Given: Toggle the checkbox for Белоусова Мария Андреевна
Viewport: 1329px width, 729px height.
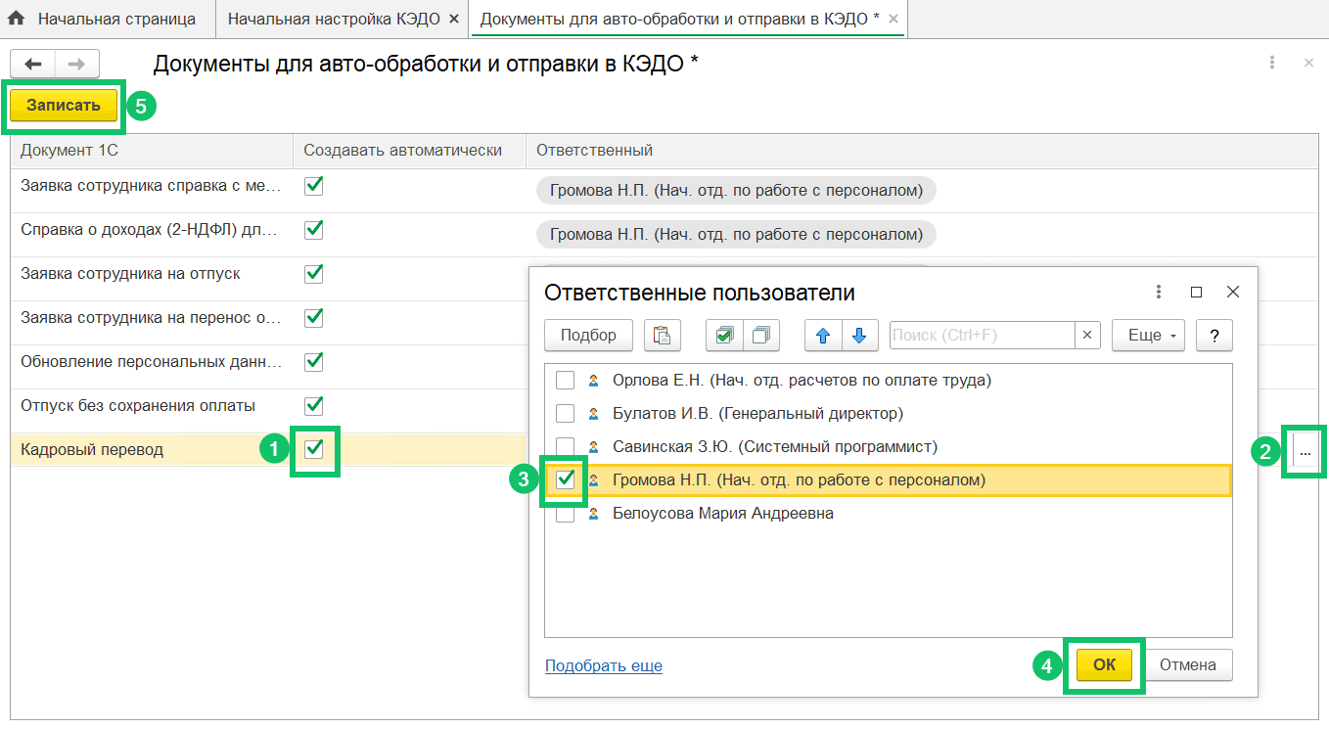Looking at the screenshot, I should tap(565, 514).
